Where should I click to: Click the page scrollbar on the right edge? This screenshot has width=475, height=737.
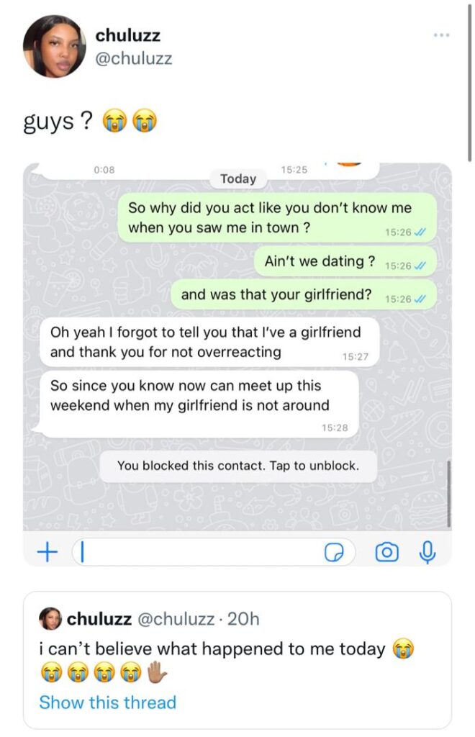coord(469,83)
